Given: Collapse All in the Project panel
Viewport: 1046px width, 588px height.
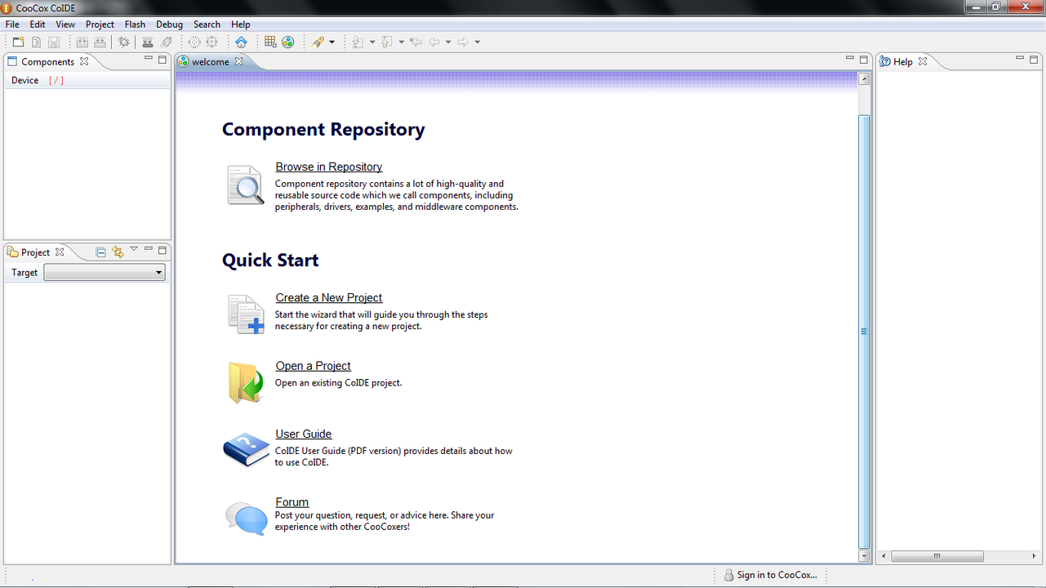Looking at the screenshot, I should tap(100, 252).
